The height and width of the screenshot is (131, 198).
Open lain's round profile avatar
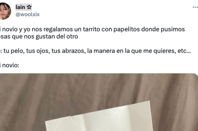[x=5, y=11]
